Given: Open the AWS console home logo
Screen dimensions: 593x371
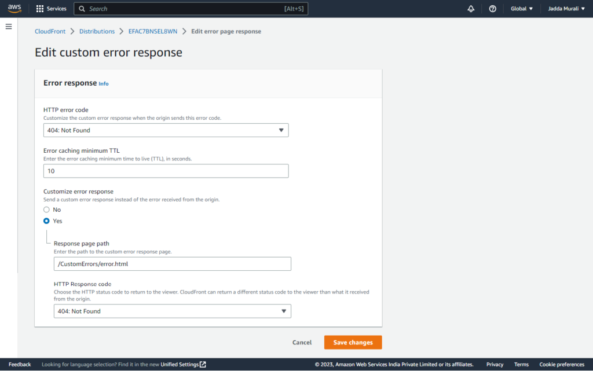Looking at the screenshot, I should pyautogui.click(x=14, y=8).
